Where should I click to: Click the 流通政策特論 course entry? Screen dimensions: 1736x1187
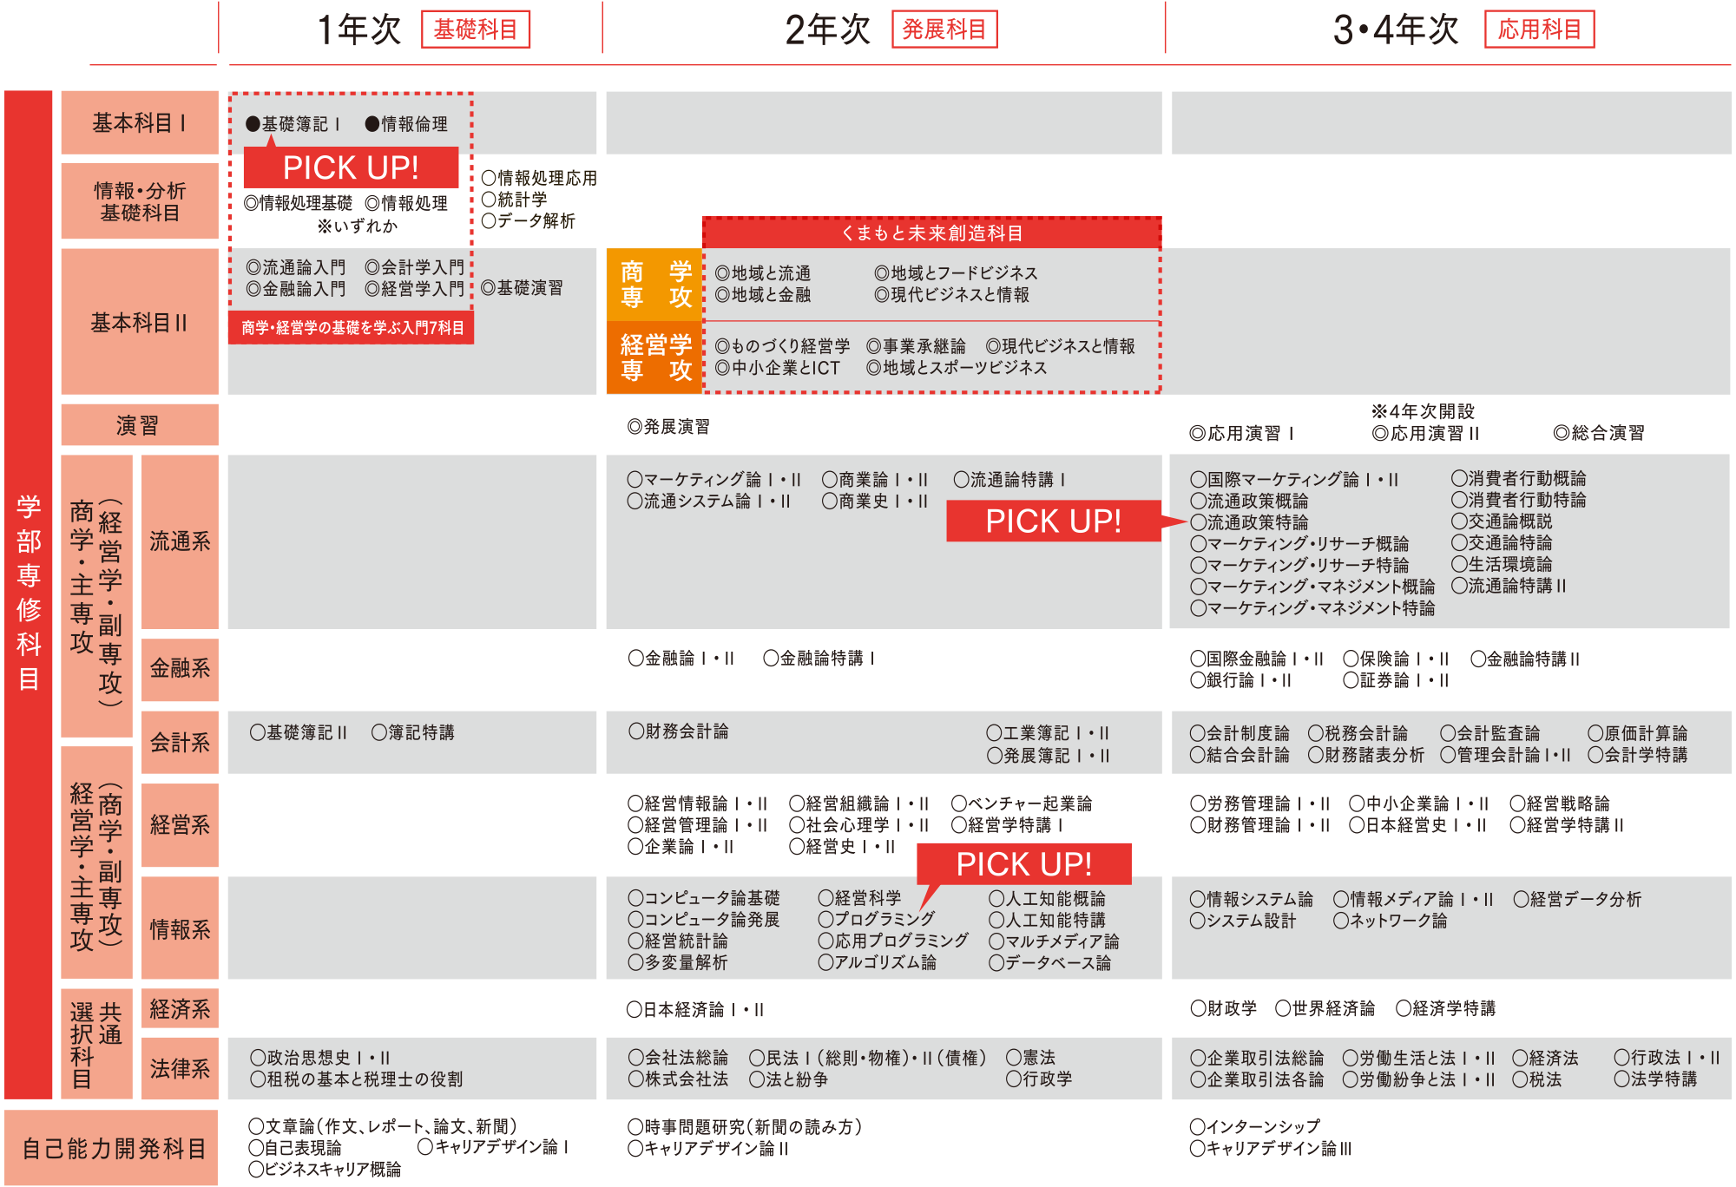[1249, 522]
